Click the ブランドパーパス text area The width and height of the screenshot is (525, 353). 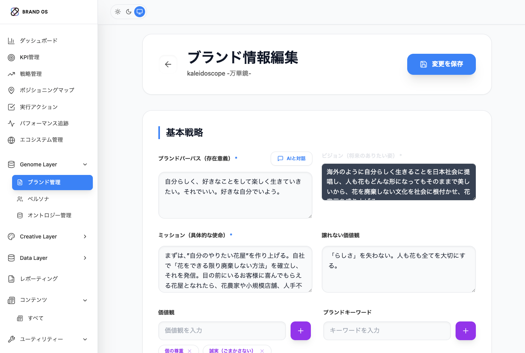point(235,195)
